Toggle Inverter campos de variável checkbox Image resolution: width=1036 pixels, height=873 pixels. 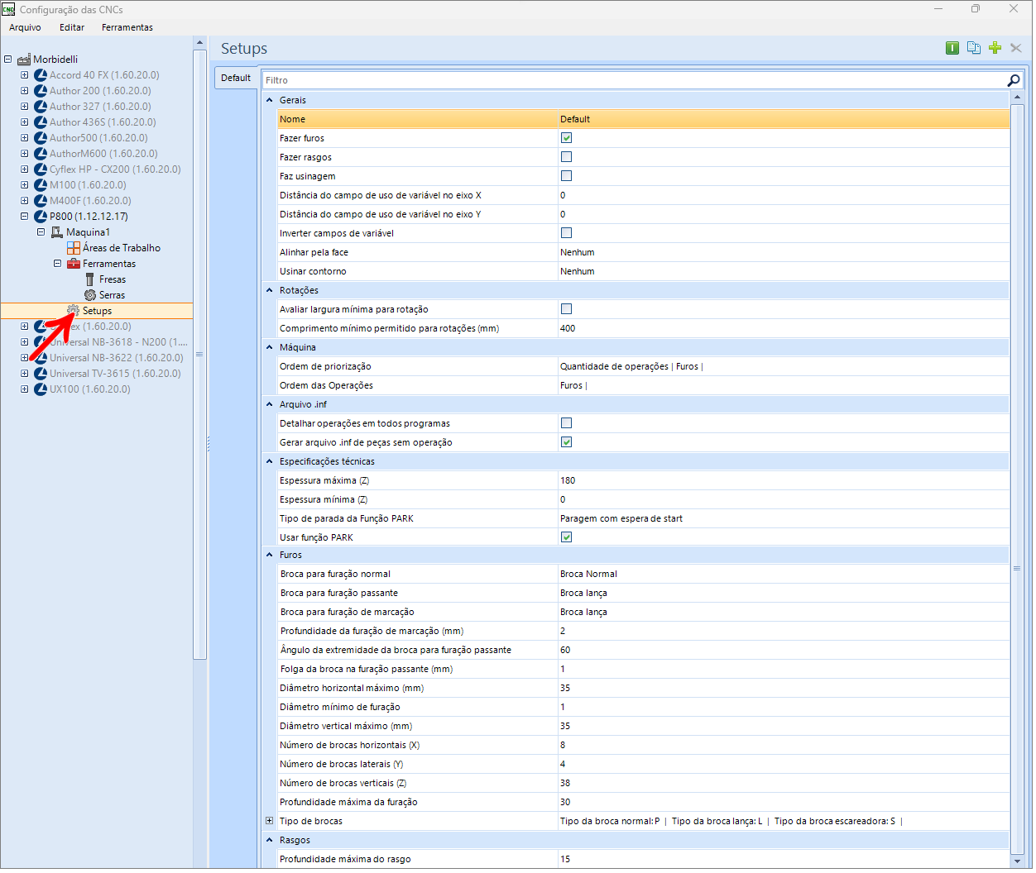[566, 233]
